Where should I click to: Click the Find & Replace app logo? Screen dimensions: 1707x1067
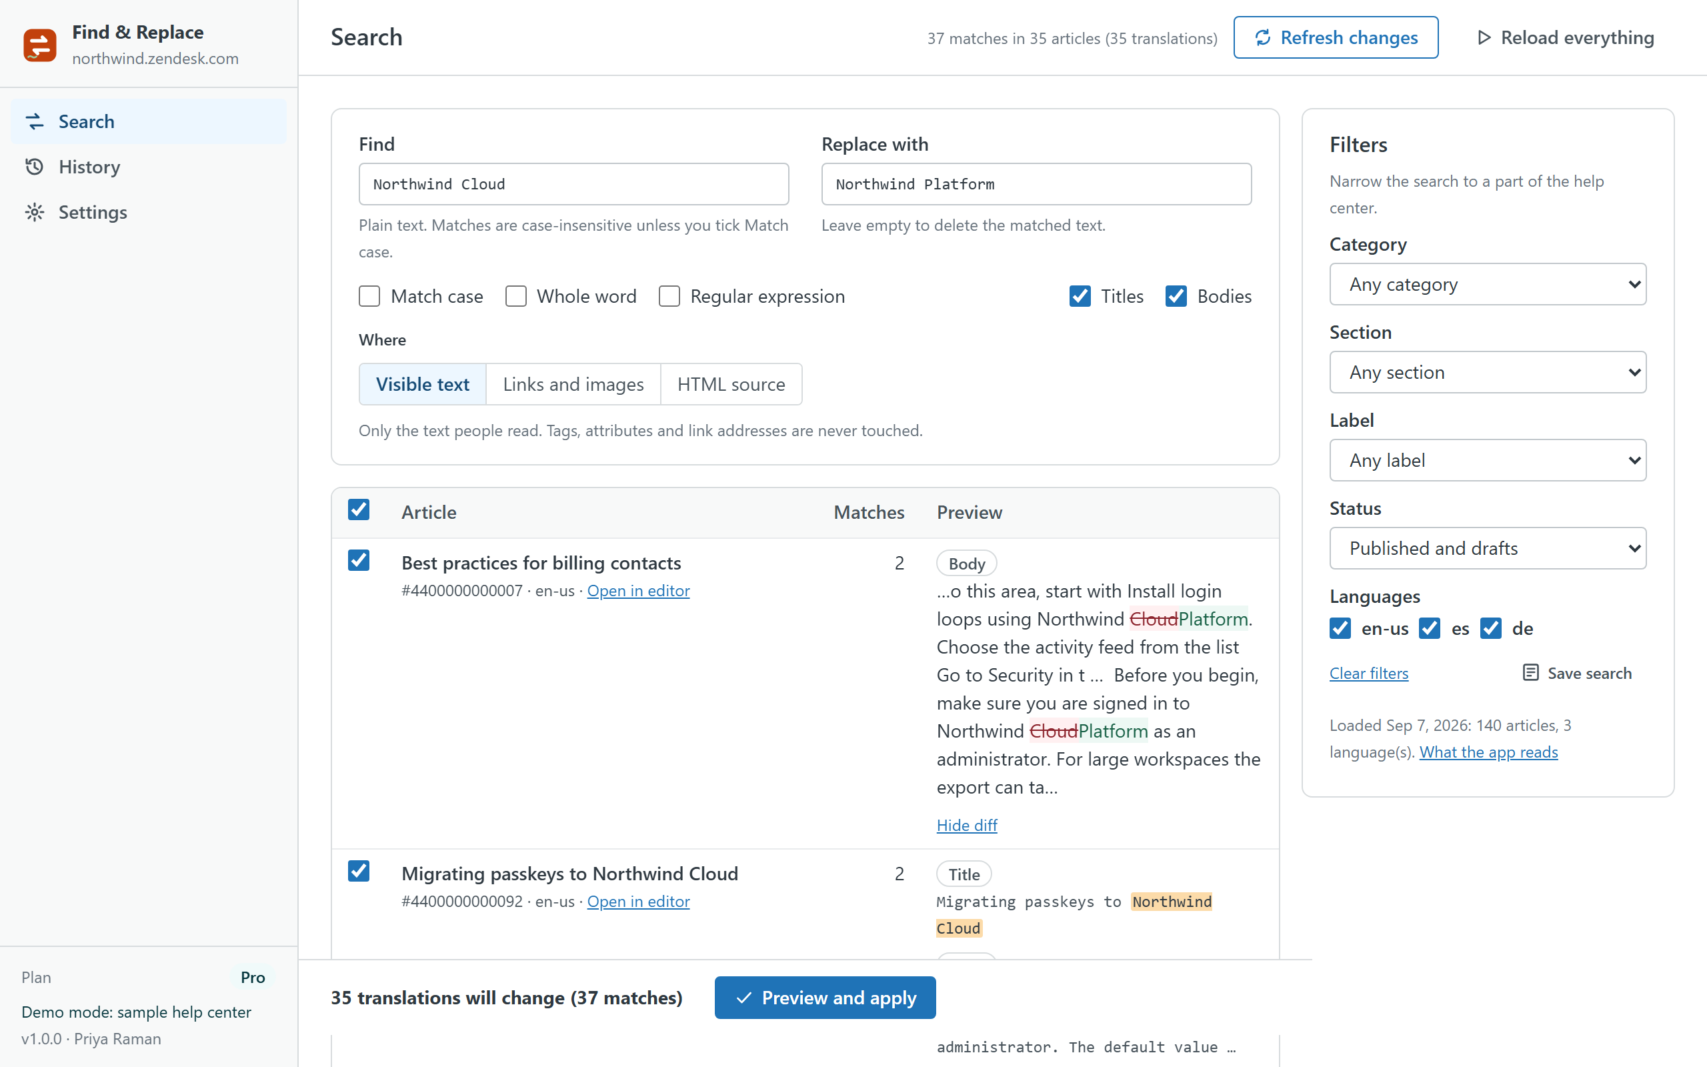(39, 45)
